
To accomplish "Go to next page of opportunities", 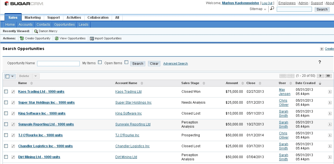I will pos(320,76).
